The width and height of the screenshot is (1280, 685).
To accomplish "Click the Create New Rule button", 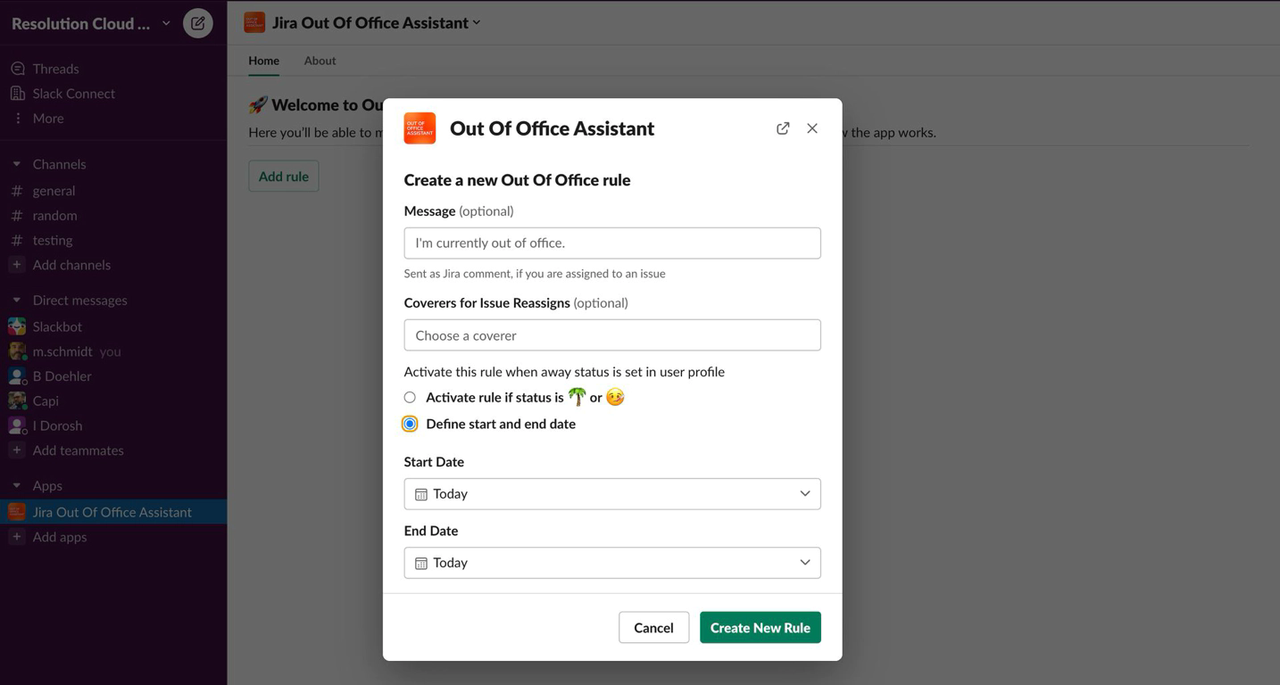I will coord(760,628).
